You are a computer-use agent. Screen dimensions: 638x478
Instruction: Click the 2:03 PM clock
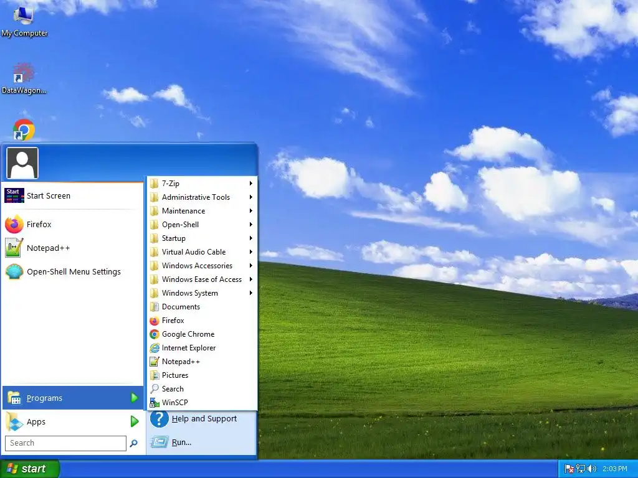click(615, 469)
